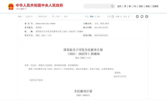Click the printer icon
Image resolution: width=167 pixels, height=100 pixels.
(x=113, y=16)
